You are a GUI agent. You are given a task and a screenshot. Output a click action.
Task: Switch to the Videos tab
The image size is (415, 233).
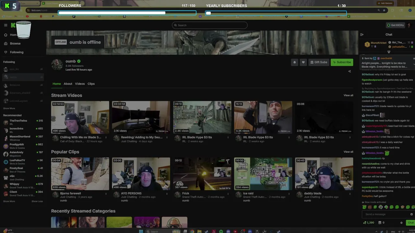coord(80,84)
